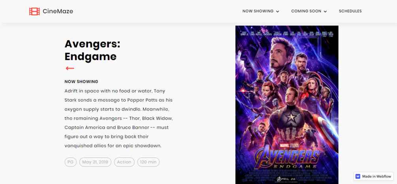Click the movie synopsis paragraph

point(119,118)
